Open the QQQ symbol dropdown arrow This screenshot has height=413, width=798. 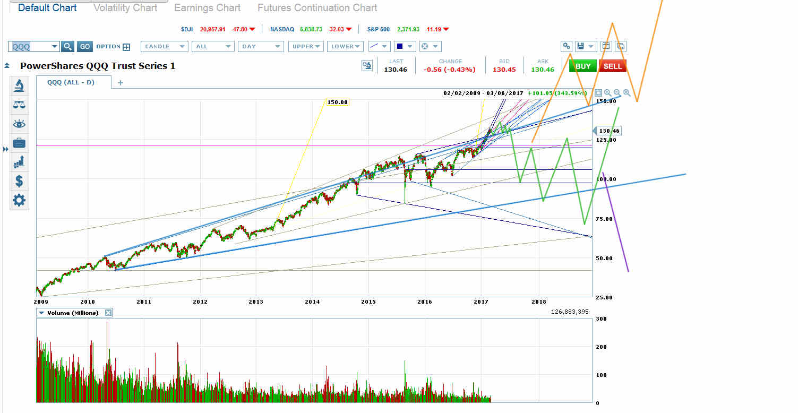(54, 47)
